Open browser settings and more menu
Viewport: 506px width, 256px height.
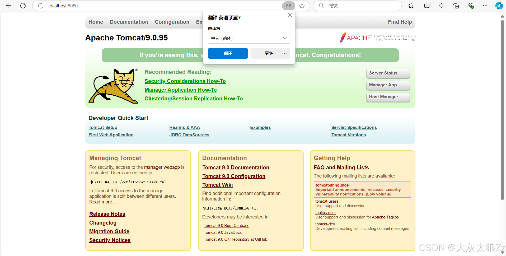pos(485,6)
